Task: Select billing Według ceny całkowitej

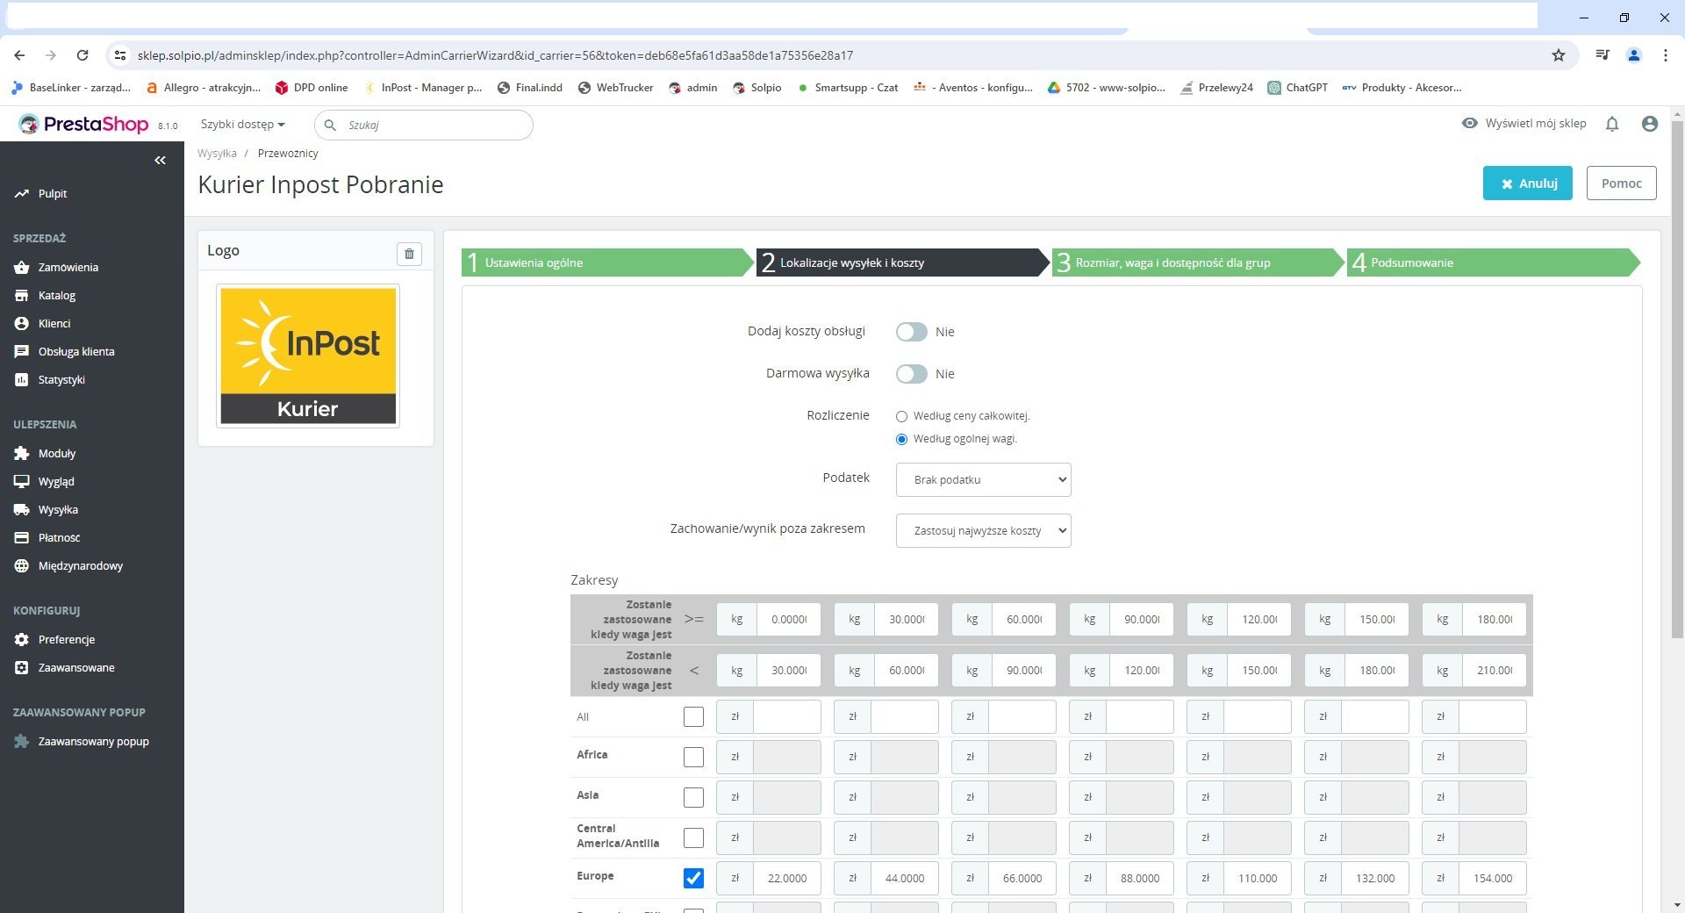Action: 901,416
